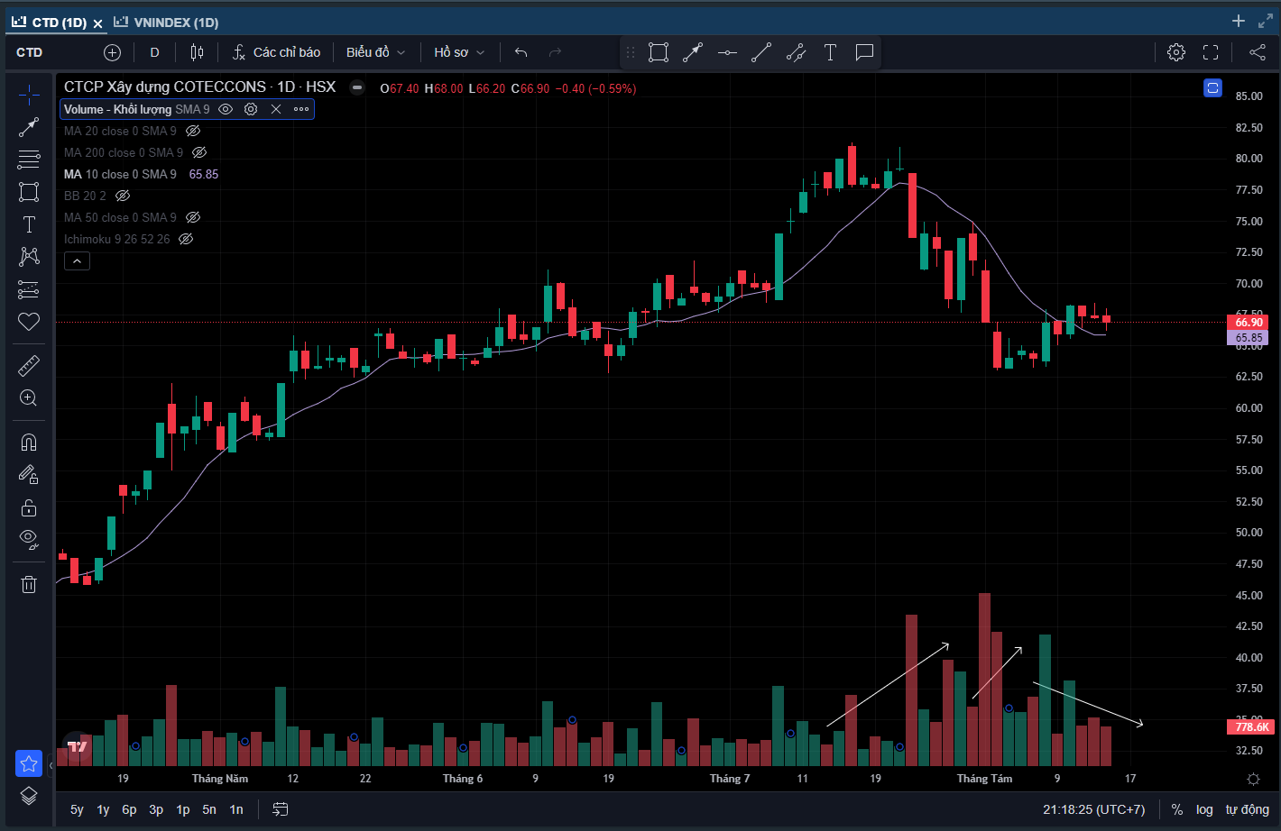This screenshot has width=1281, height=831.
Task: Open symbol search via CTD button
Action: point(30,52)
